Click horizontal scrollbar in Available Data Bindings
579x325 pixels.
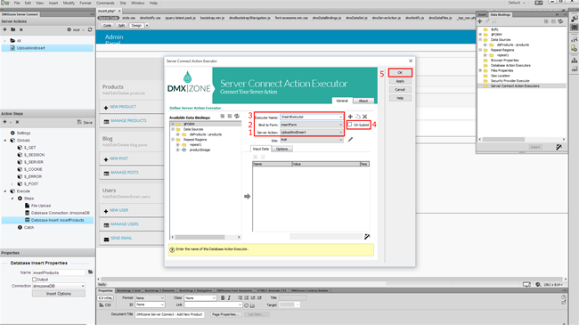click(x=200, y=237)
